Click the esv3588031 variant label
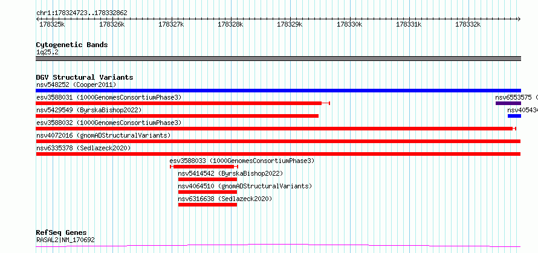This screenshot has height=253, width=538. (x=109, y=97)
